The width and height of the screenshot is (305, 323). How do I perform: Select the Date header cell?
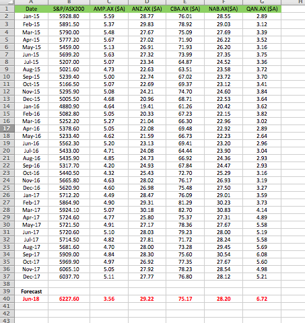(x=31, y=9)
